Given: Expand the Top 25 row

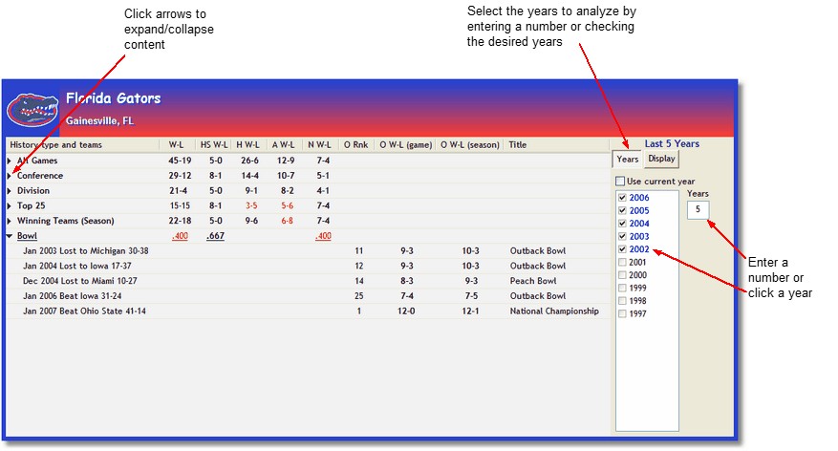Looking at the screenshot, I should coord(10,205).
